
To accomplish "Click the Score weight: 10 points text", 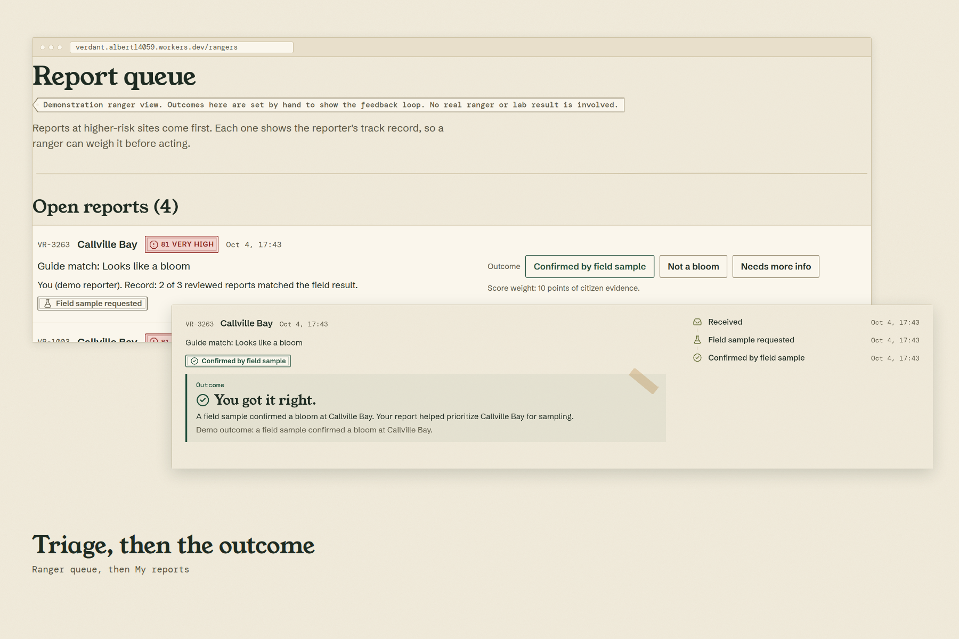I will tap(564, 288).
